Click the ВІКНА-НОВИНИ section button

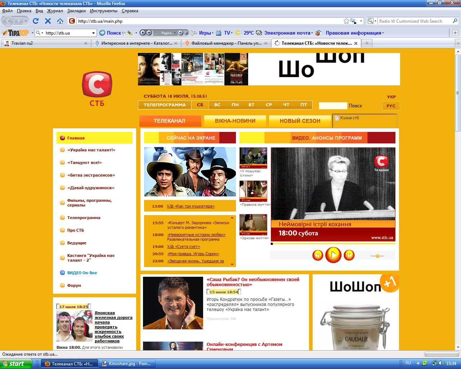235,121
